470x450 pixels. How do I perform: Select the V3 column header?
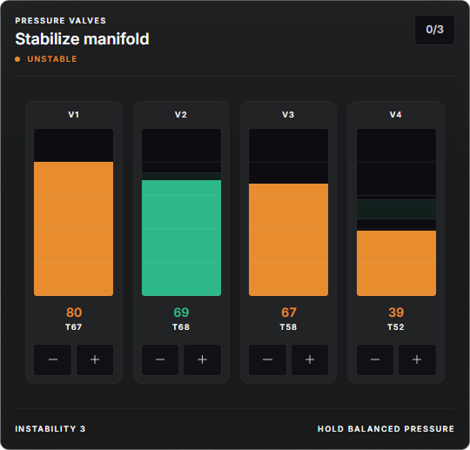click(x=288, y=115)
